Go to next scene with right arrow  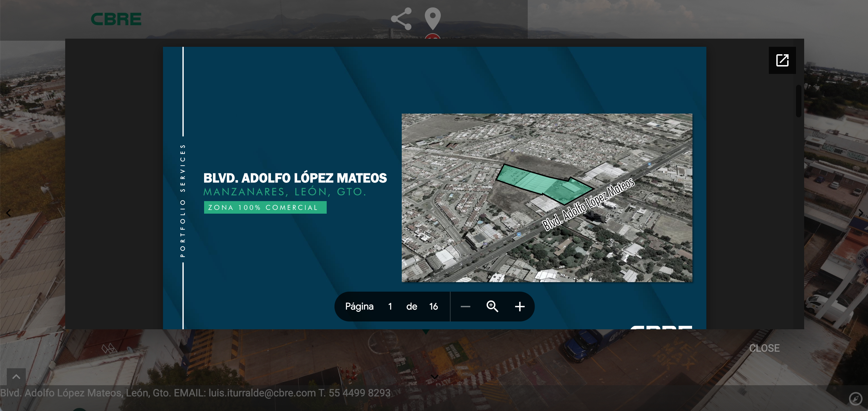861,213
